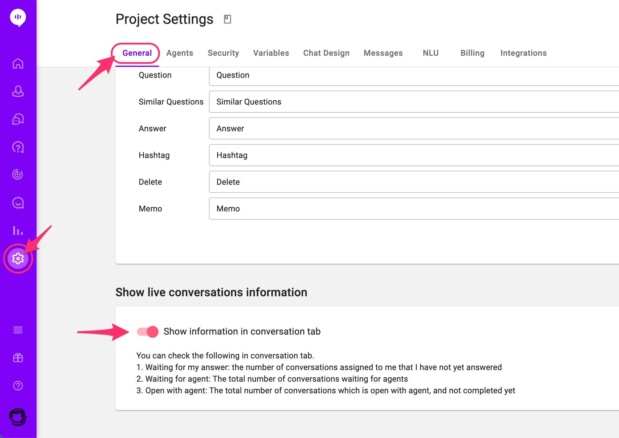Image resolution: width=619 pixels, height=438 pixels.
Task: Click the bookmark icon beside Project Settings
Action: click(x=228, y=19)
